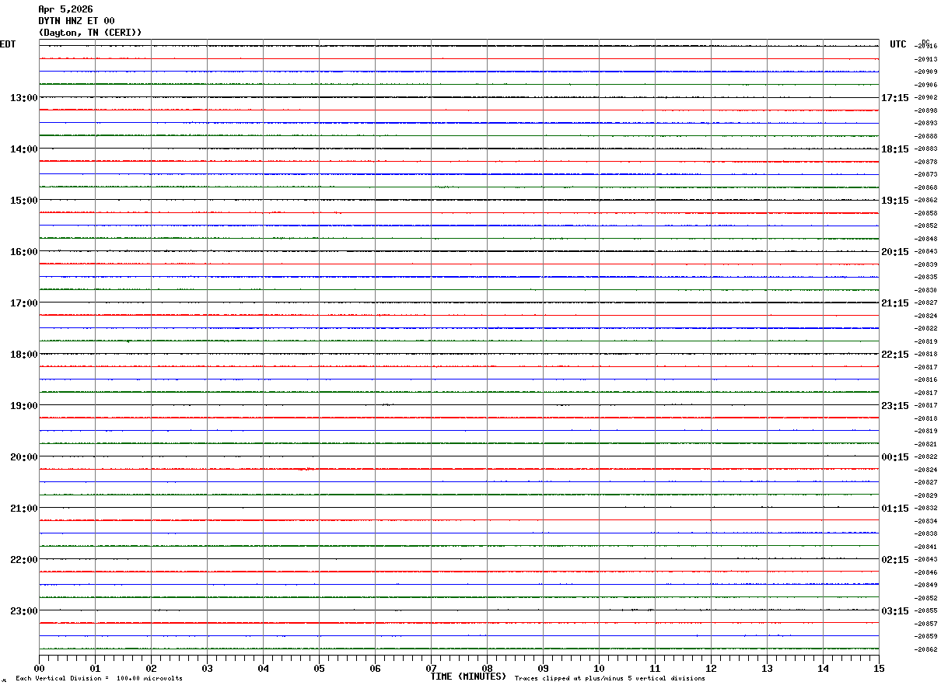941x689 pixels.
Task: Click the "UTC" timezone label
Action: [898, 44]
